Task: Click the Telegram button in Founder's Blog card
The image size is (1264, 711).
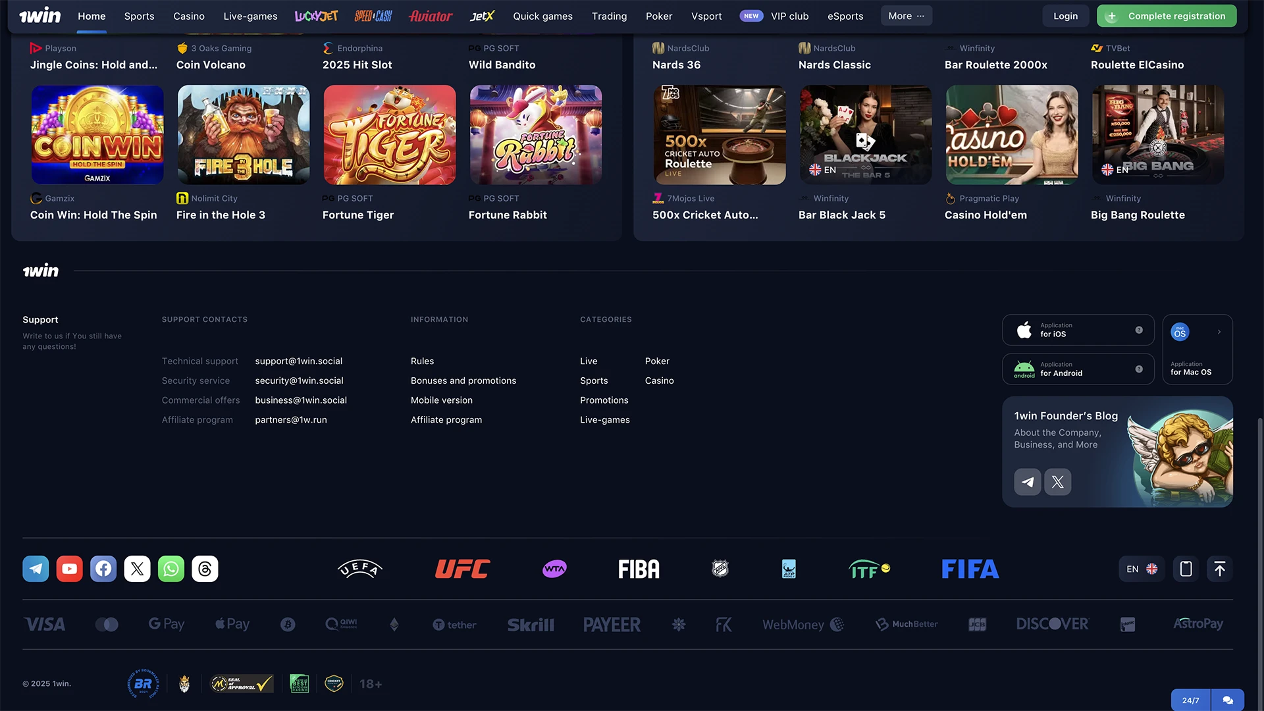Action: click(1028, 482)
